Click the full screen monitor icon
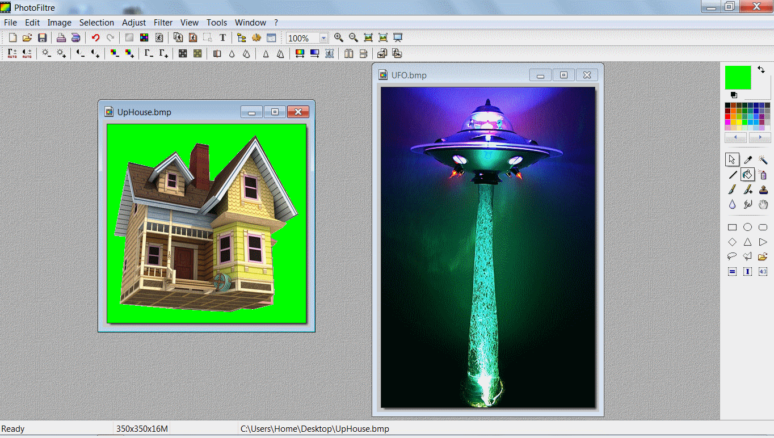774x438 pixels. point(398,38)
